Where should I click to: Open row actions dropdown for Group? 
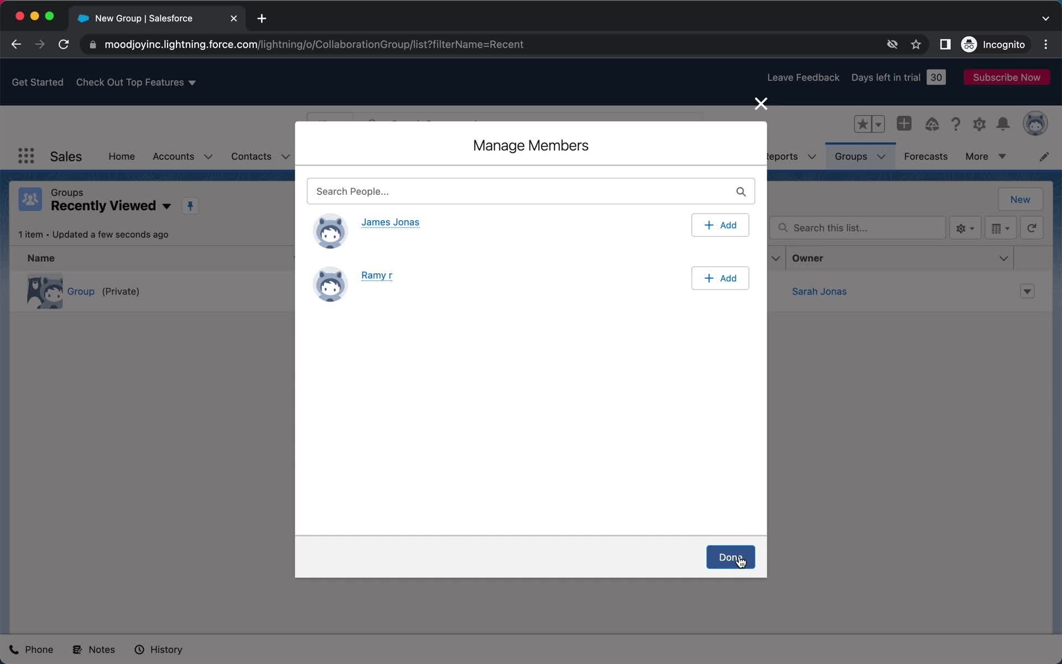pos(1027,292)
